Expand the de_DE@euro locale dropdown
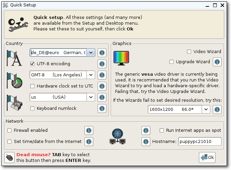Screen dimensions: 231x170 tap(91, 53)
